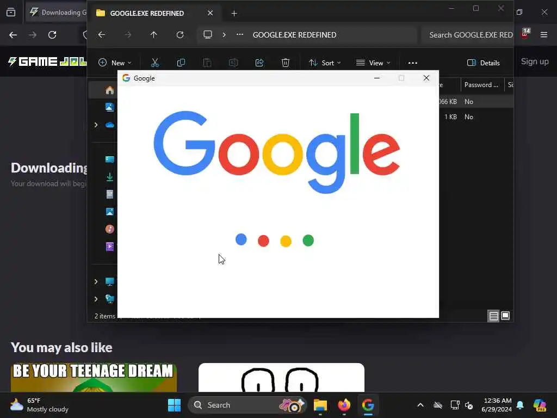This screenshot has height=418, width=557.
Task: Open OneDrive cloud in Explorer sidebar
Action: tap(109, 125)
